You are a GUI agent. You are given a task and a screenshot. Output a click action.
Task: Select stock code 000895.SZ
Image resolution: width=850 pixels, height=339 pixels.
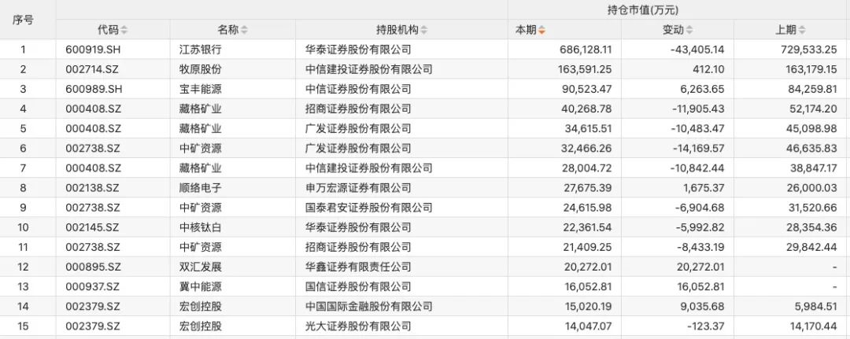[93, 267]
